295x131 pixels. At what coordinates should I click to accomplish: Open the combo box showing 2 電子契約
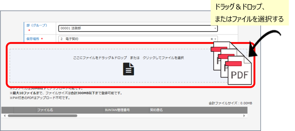[133, 39]
